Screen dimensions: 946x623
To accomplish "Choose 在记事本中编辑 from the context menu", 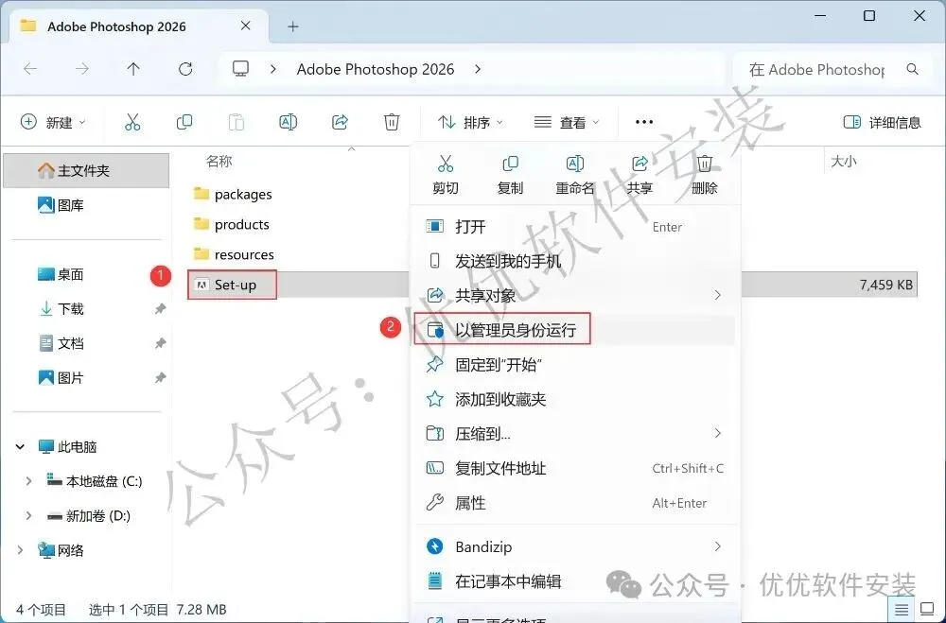I will [574, 581].
